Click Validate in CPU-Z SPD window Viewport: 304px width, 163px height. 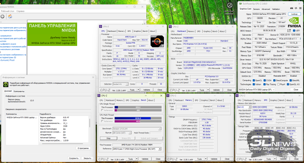(x=283, y=159)
